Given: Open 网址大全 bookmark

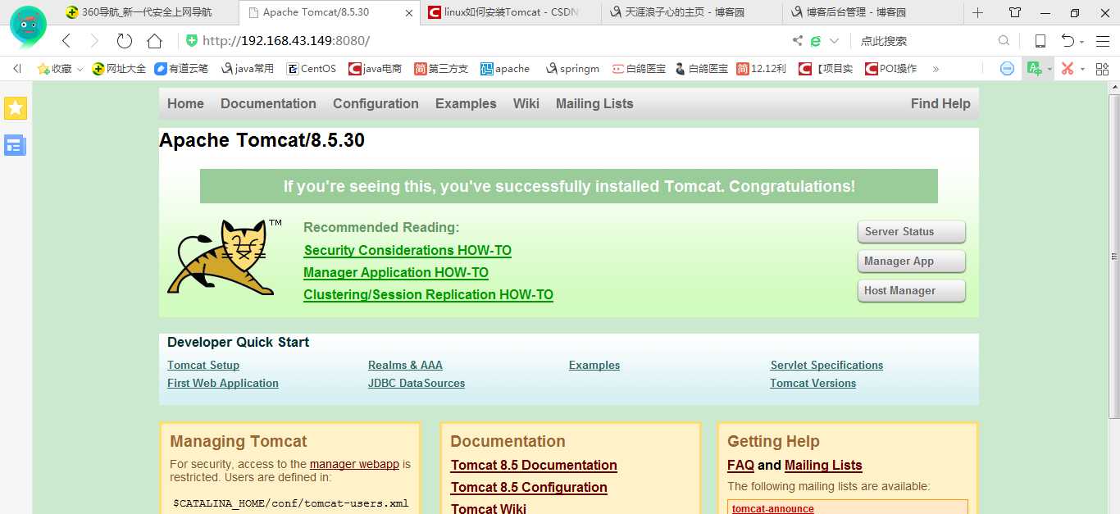Looking at the screenshot, I should point(119,69).
